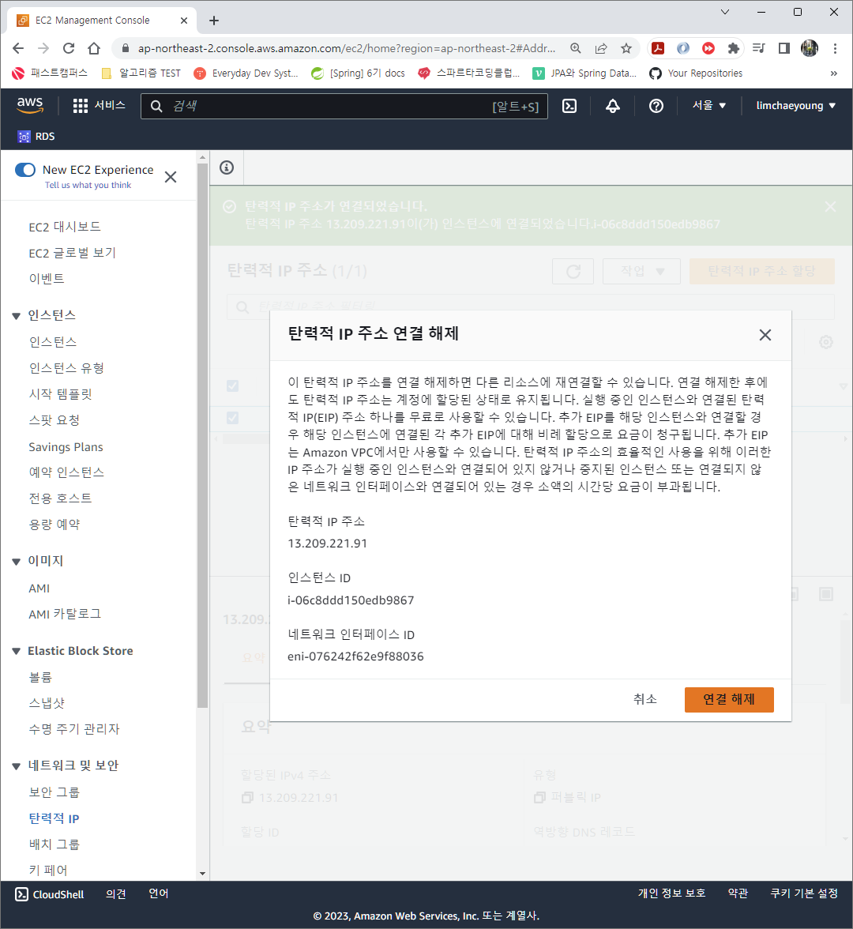Open 시작 템플릿 in the sidebar
This screenshot has width=853, height=929.
pos(60,394)
